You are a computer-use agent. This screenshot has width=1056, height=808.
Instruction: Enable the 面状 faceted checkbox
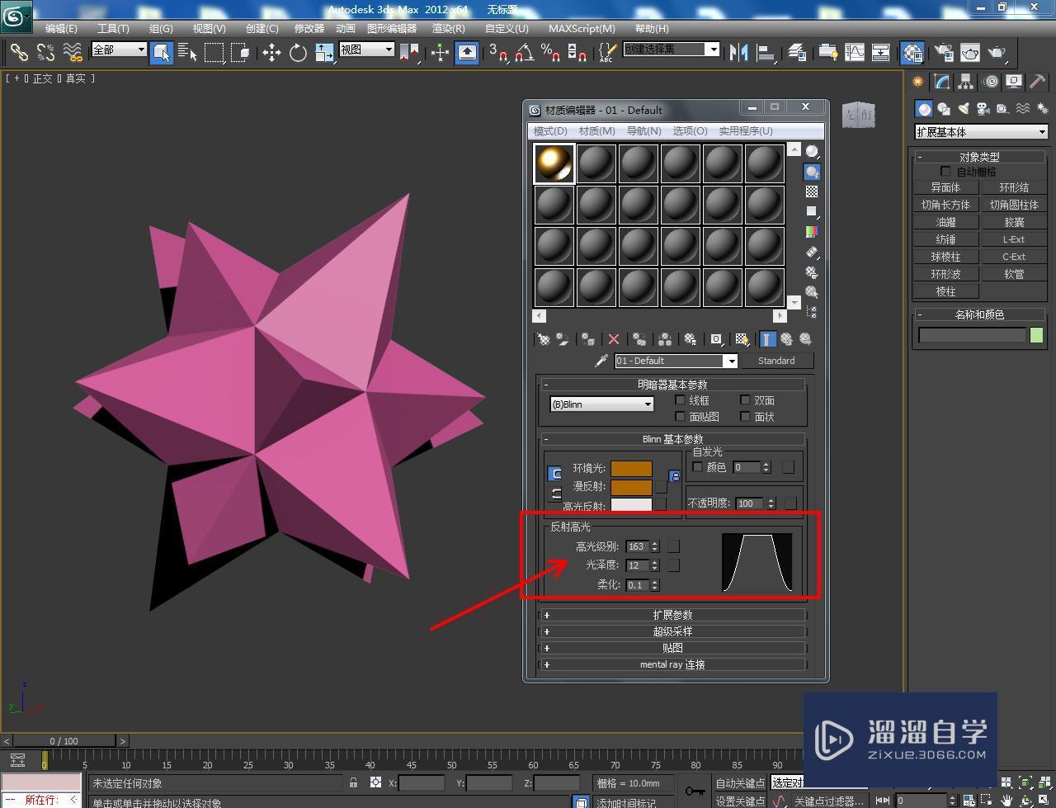745,417
